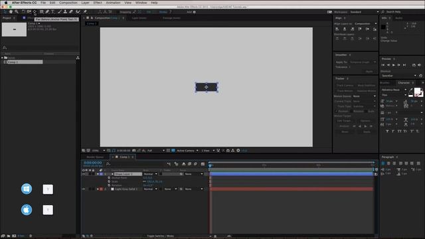Select the Roto Brush tool
Screen dimensions: 425x239
[78, 12]
